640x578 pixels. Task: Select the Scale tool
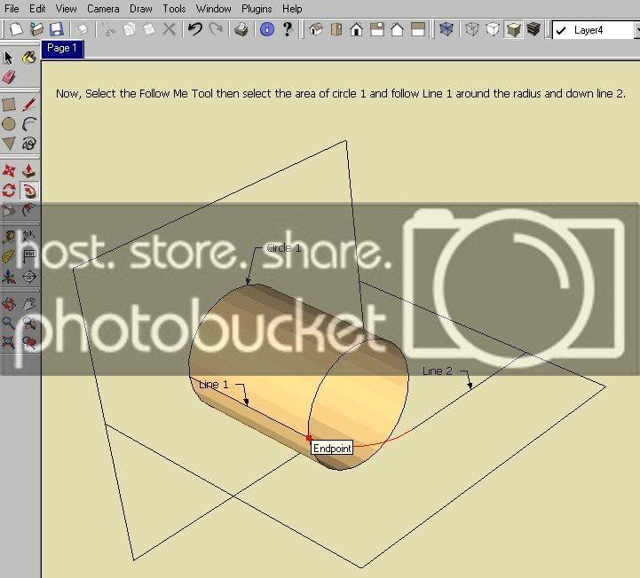pyautogui.click(x=9, y=210)
